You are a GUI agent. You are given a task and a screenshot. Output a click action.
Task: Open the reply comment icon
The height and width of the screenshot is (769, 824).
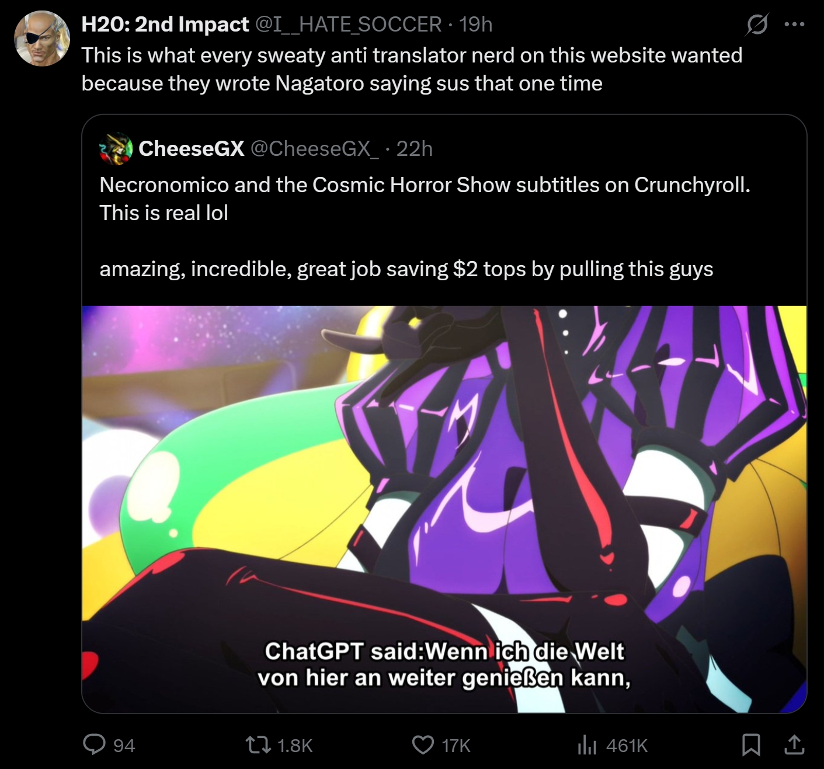point(95,744)
